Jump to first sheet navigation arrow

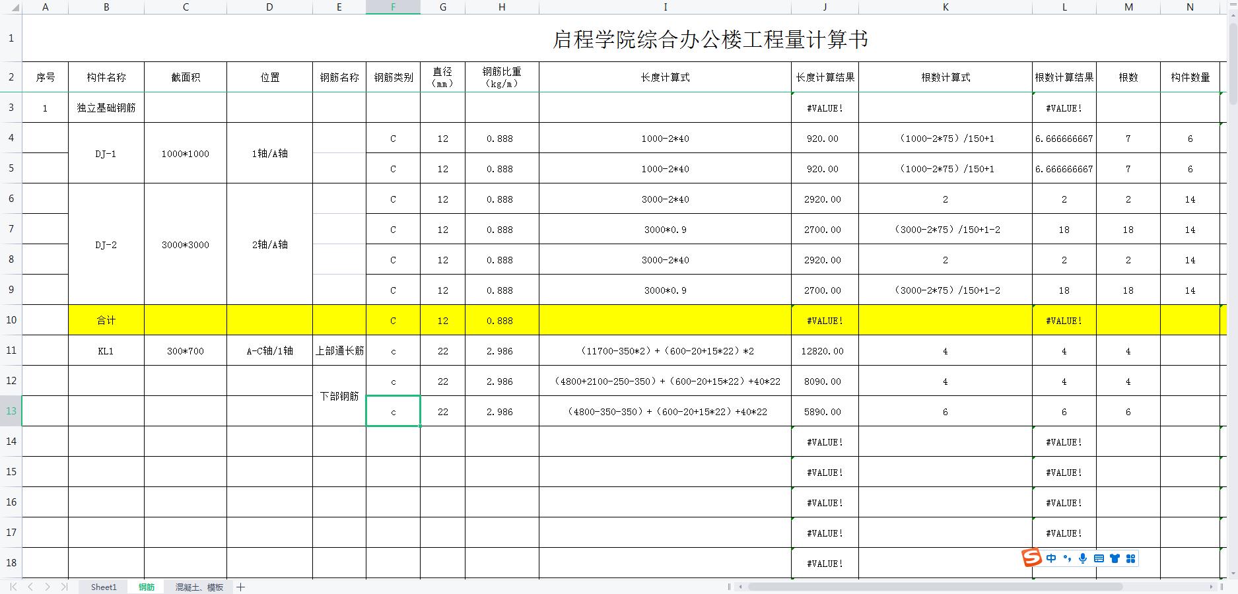(x=13, y=587)
